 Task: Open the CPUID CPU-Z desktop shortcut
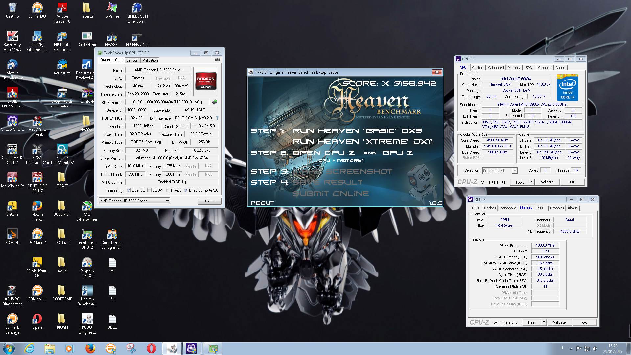pos(12,124)
